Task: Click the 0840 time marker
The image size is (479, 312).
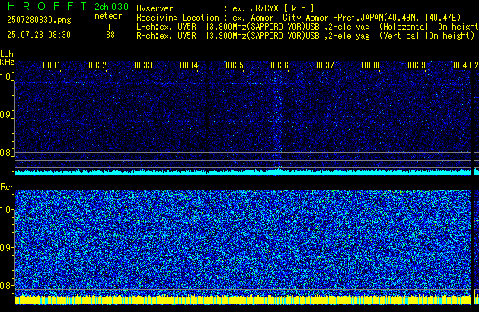Action: tap(462, 65)
